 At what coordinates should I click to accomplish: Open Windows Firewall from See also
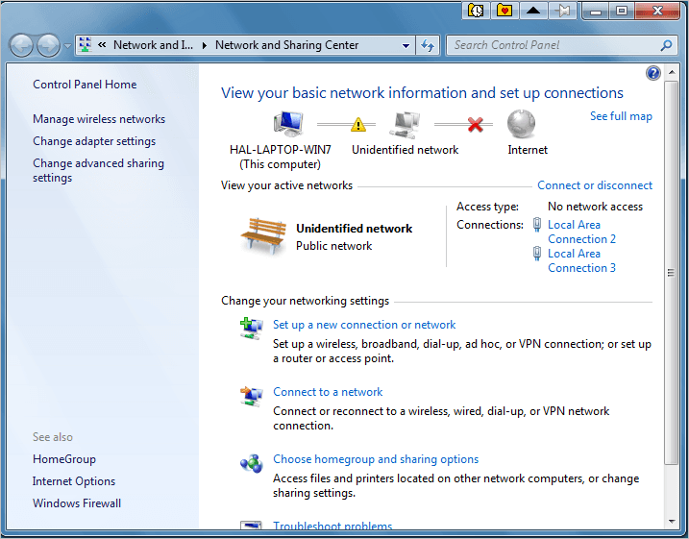[77, 503]
